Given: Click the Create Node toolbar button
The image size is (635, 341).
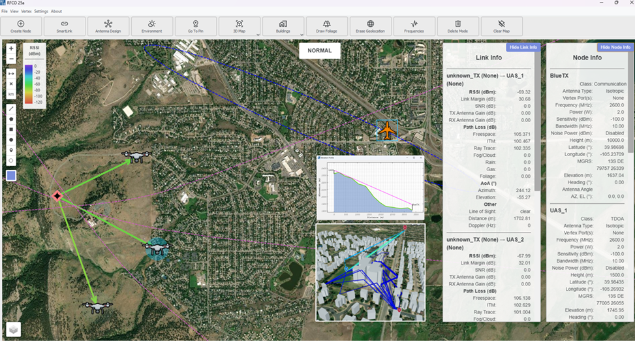Looking at the screenshot, I should coord(21,26).
